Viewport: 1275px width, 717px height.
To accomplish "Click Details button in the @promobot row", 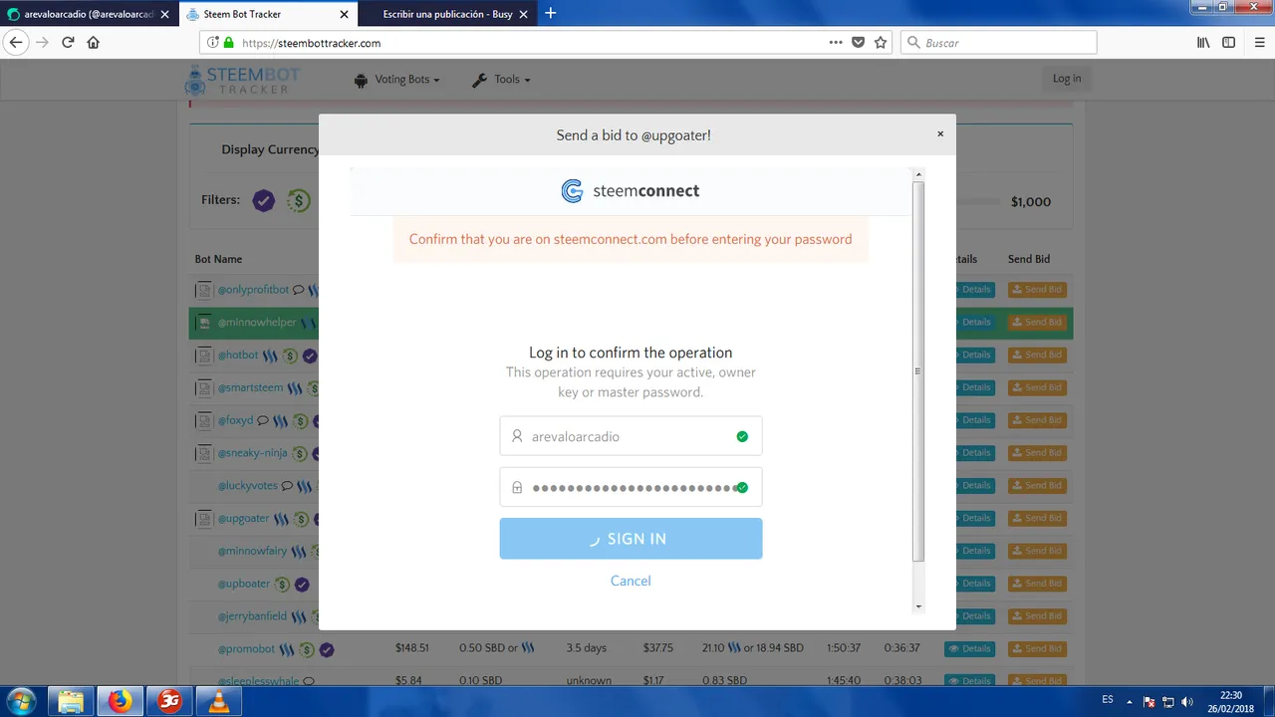I will pyautogui.click(x=969, y=649).
